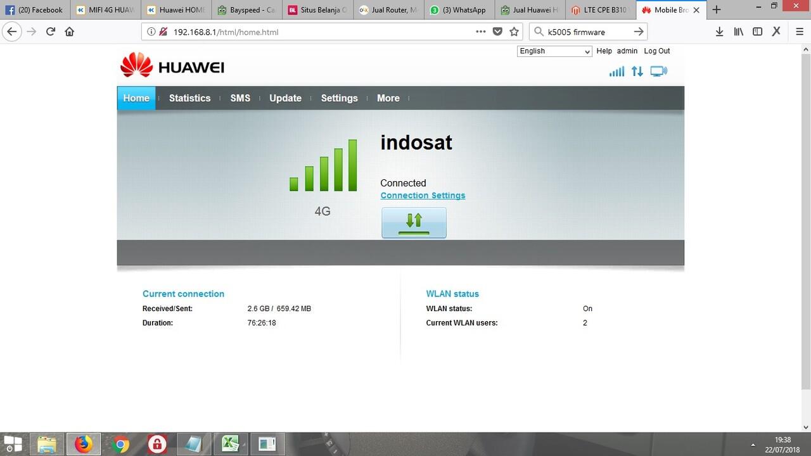
Task: Show hidden system tray icons
Action: (x=753, y=444)
